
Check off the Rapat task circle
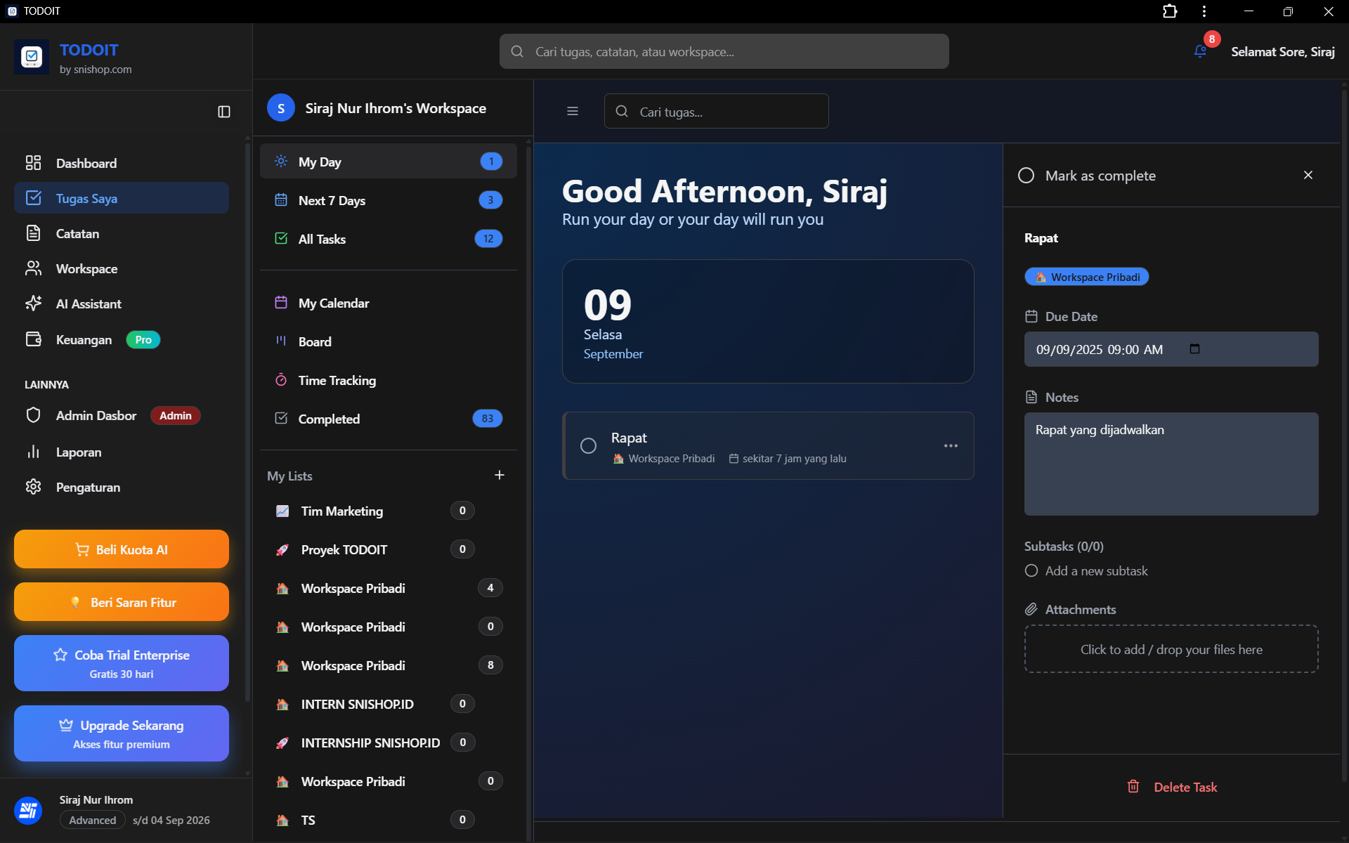588,446
